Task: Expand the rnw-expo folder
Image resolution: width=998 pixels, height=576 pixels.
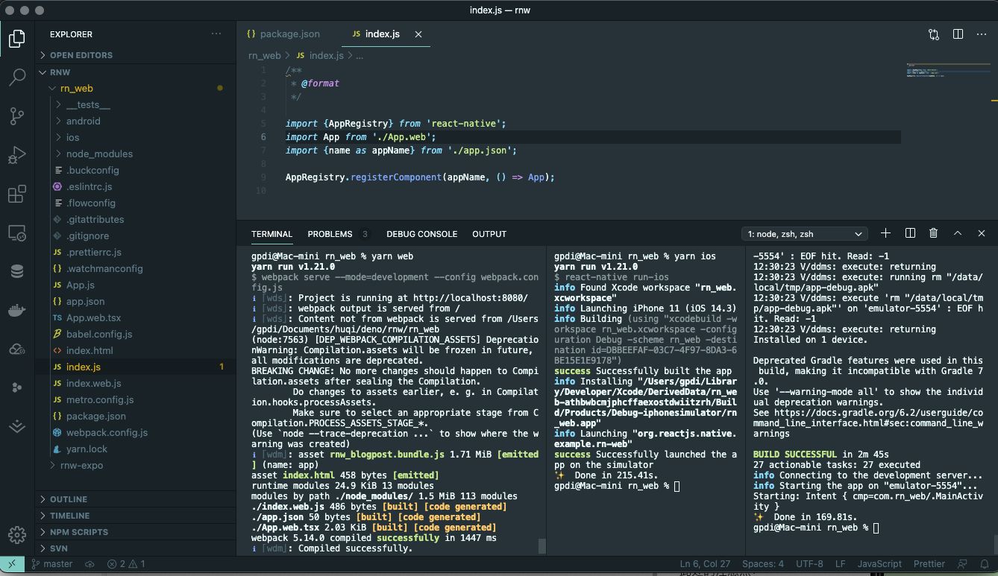Action: [x=136, y=465]
